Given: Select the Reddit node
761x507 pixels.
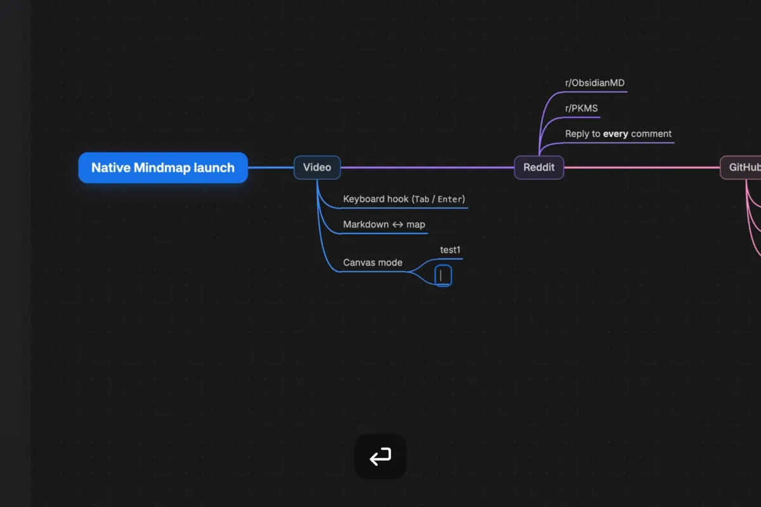Looking at the screenshot, I should (x=539, y=167).
